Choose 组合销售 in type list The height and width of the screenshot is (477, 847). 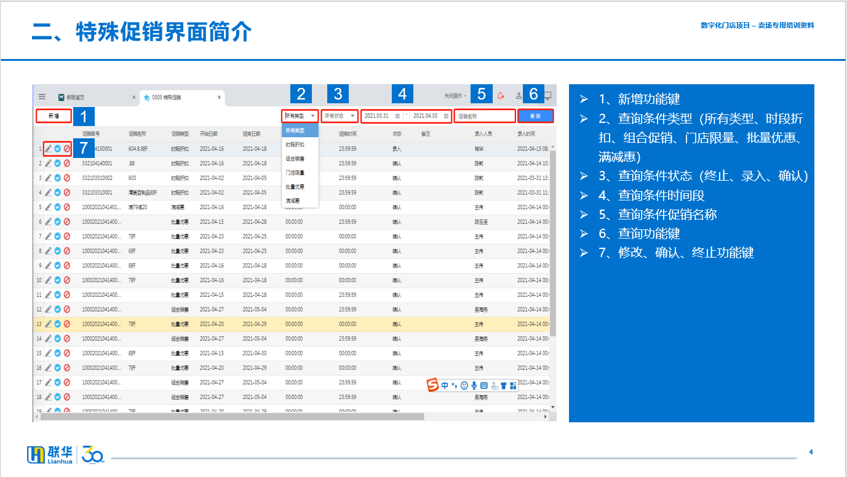(300, 159)
